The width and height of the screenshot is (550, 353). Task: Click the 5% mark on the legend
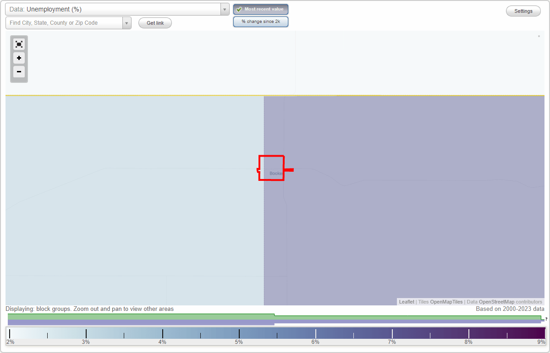tap(239, 342)
